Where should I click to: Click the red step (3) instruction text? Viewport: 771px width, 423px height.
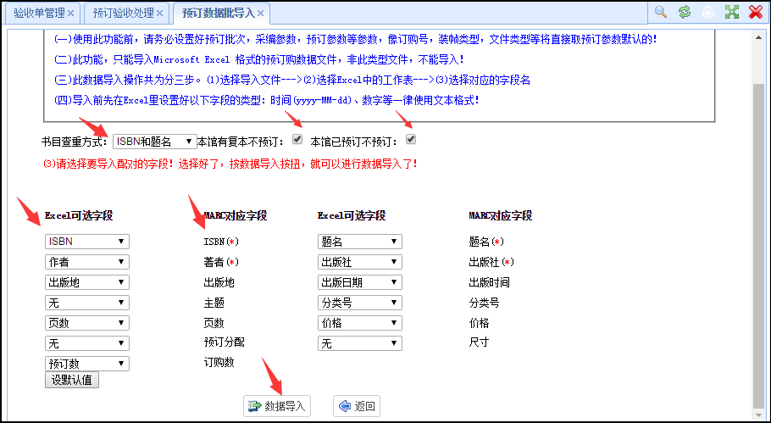click(x=230, y=164)
